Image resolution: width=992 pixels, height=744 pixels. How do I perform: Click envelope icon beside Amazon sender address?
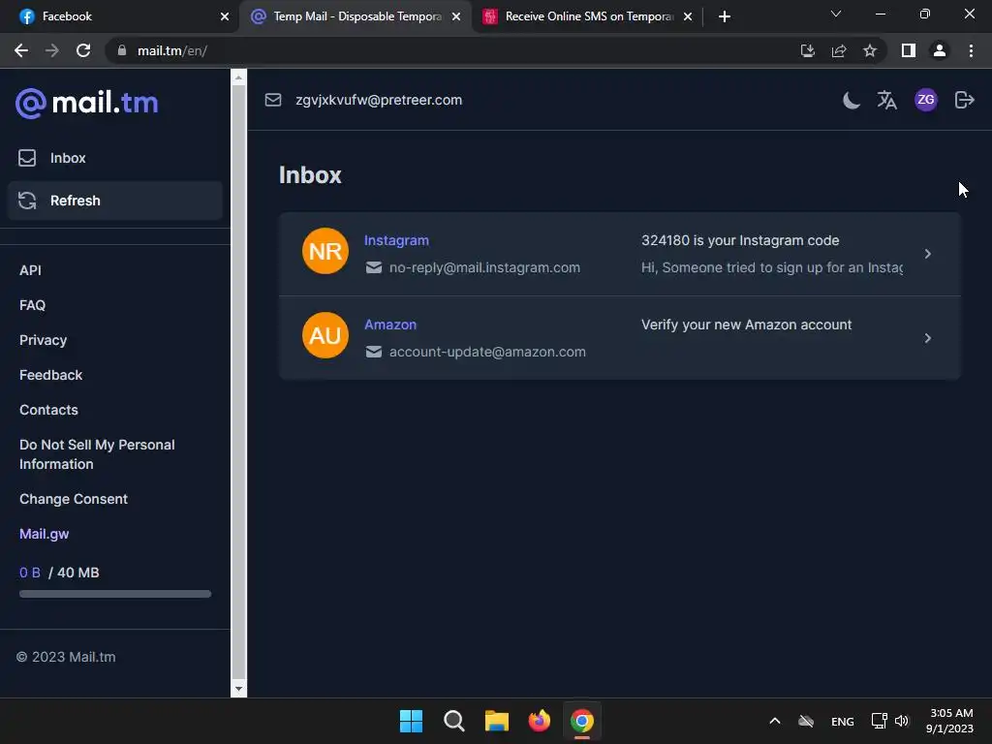click(x=374, y=352)
